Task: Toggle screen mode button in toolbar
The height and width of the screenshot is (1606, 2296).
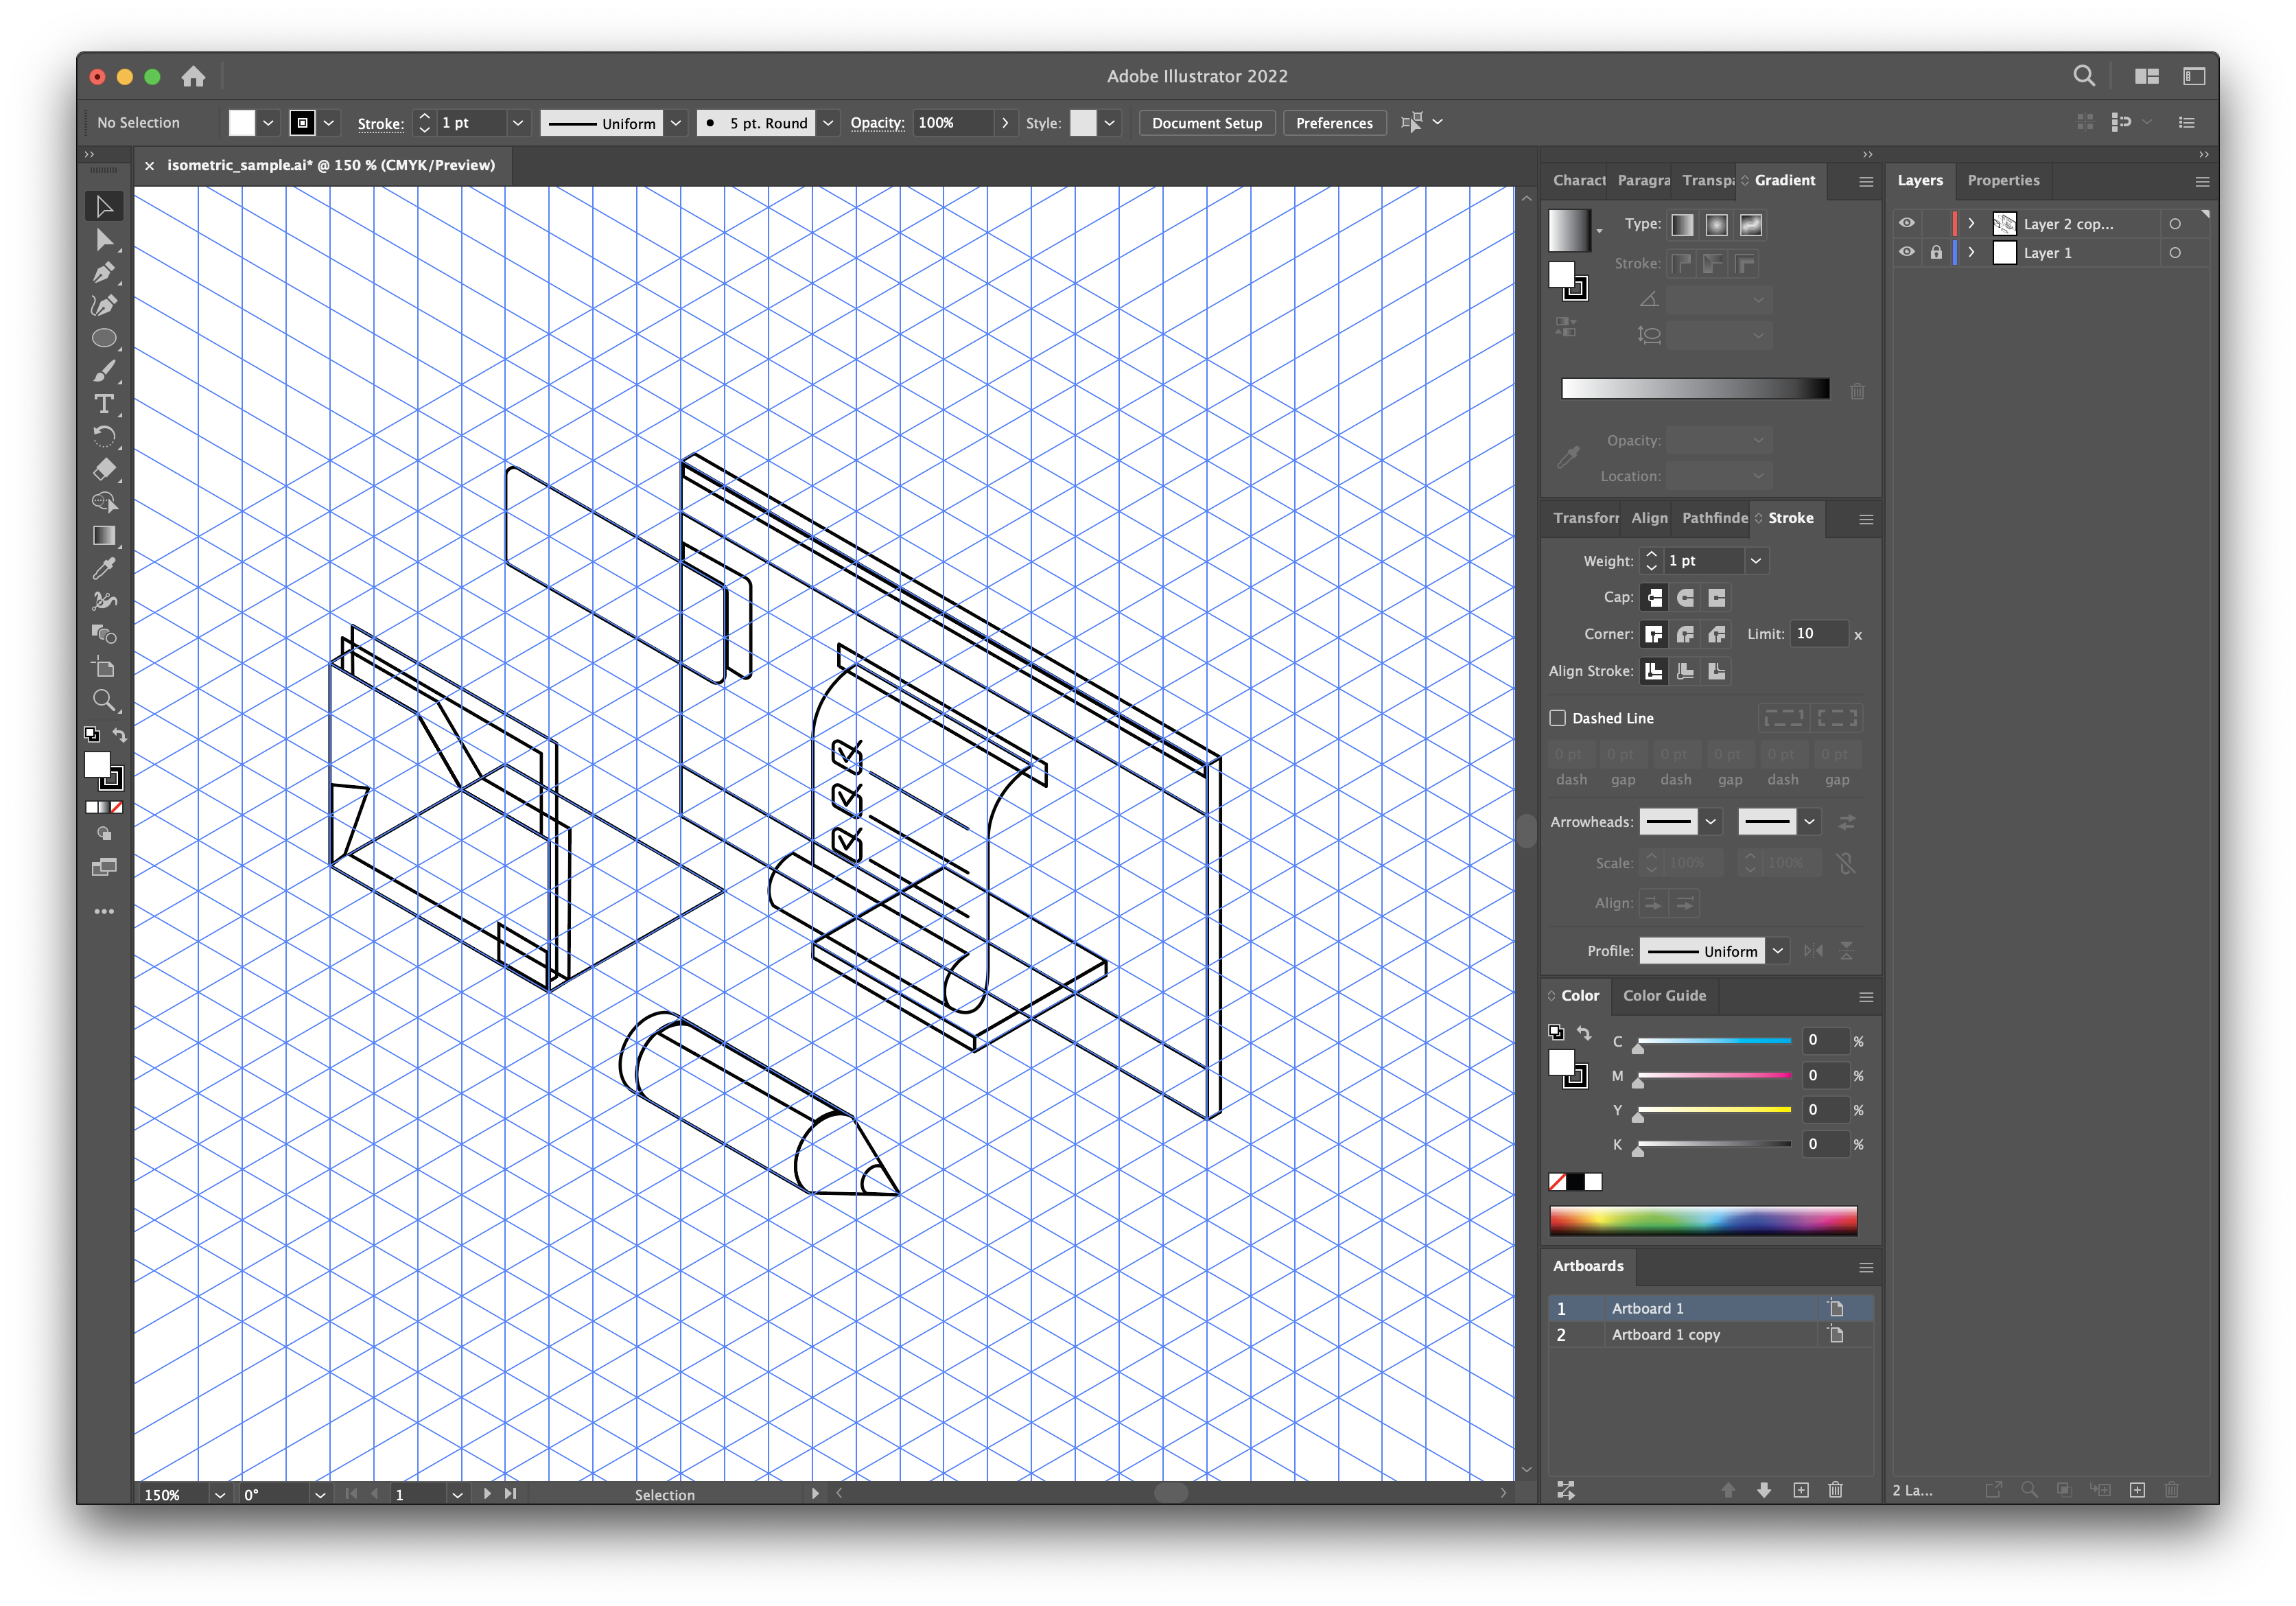Action: [104, 867]
